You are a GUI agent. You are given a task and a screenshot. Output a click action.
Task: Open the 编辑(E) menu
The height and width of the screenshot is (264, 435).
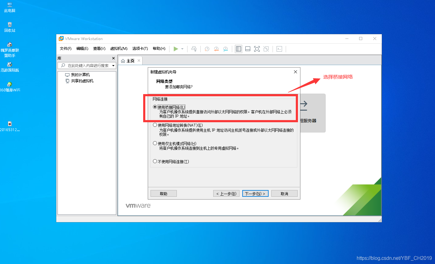point(82,49)
